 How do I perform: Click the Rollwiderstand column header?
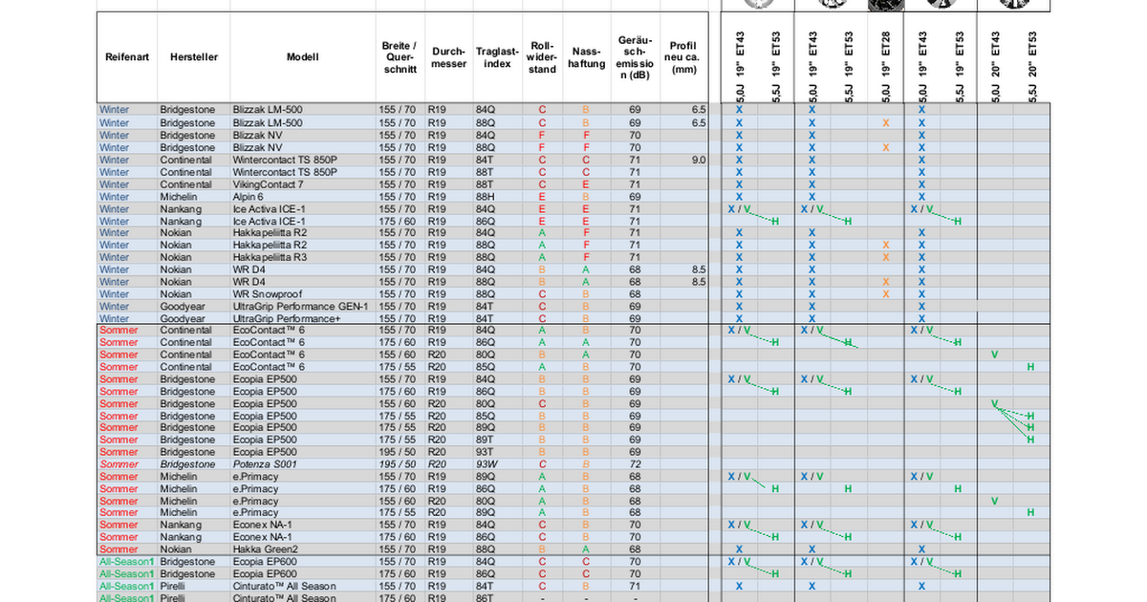542,57
